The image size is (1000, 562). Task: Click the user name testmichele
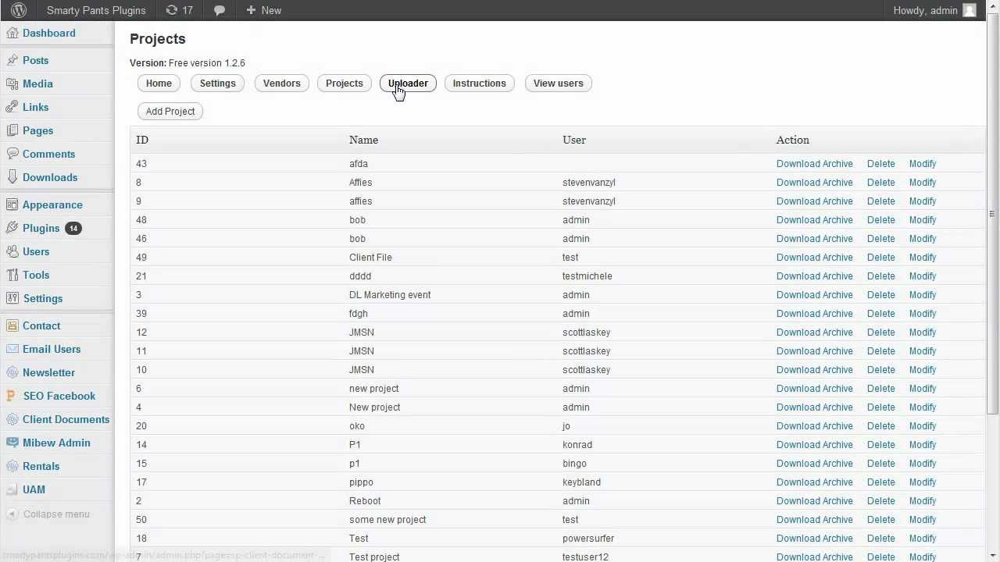click(587, 276)
